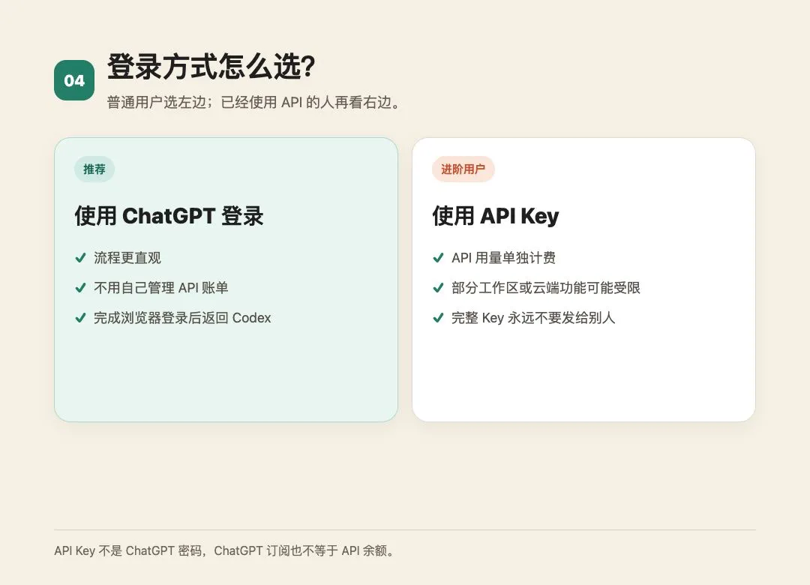This screenshot has width=810, height=585.
Task: Click checkmark next to 完整 Key 永远不要发给别人
Action: click(438, 317)
